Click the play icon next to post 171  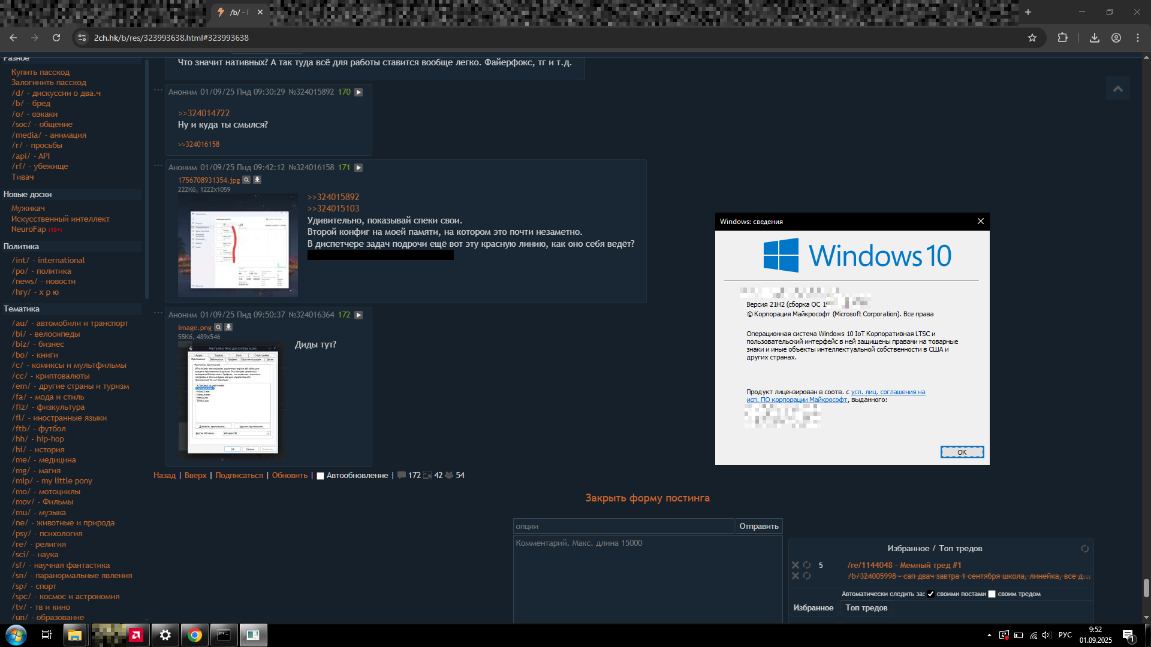tap(358, 168)
